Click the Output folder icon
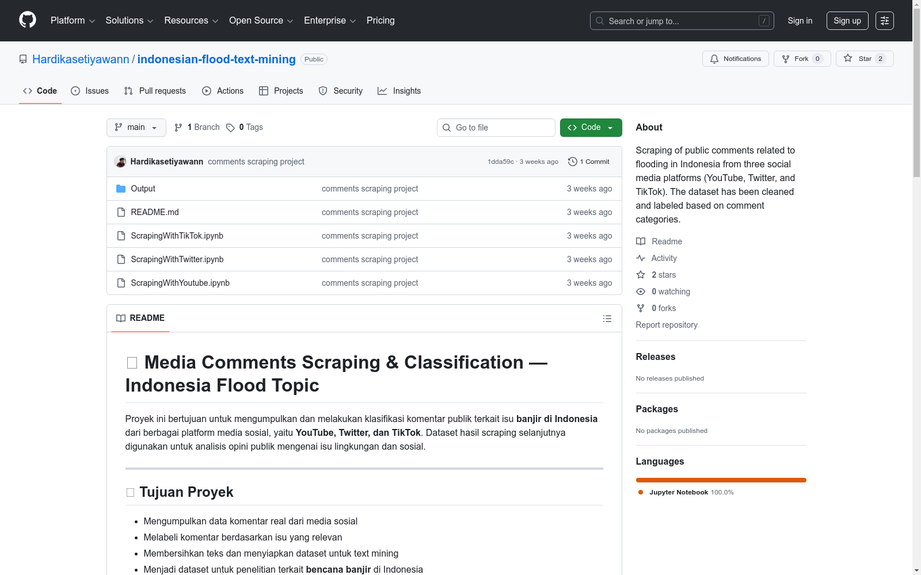This screenshot has height=575, width=921. pyautogui.click(x=121, y=189)
